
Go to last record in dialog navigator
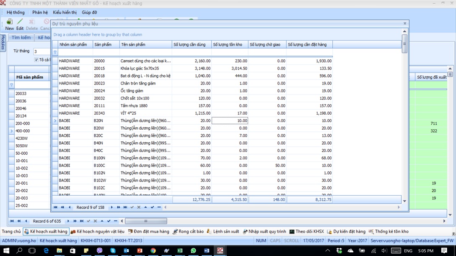coord(125,207)
